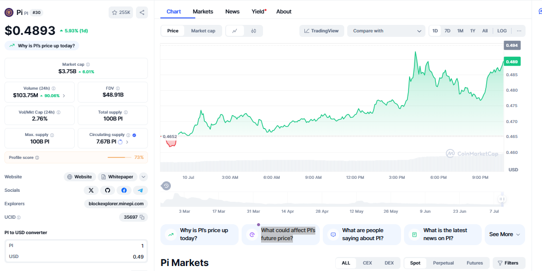
Task: Open the Markets tab
Action: (203, 11)
